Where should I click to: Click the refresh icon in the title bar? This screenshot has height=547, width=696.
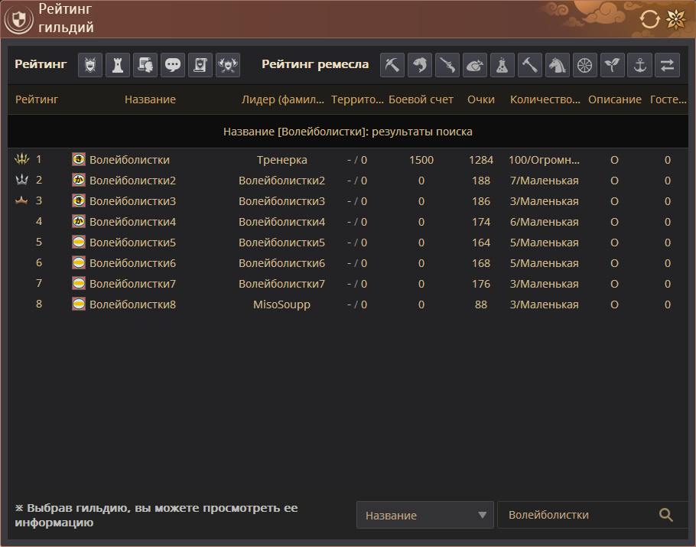649,19
